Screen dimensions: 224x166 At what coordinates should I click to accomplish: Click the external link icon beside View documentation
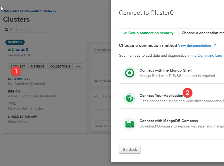point(214,45)
